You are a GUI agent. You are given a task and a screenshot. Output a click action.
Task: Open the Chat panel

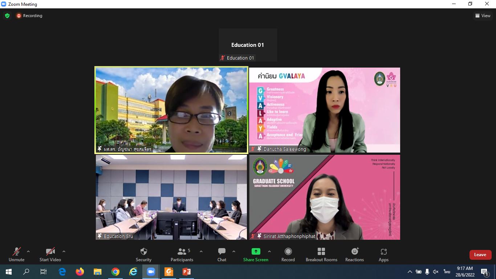pos(222,255)
